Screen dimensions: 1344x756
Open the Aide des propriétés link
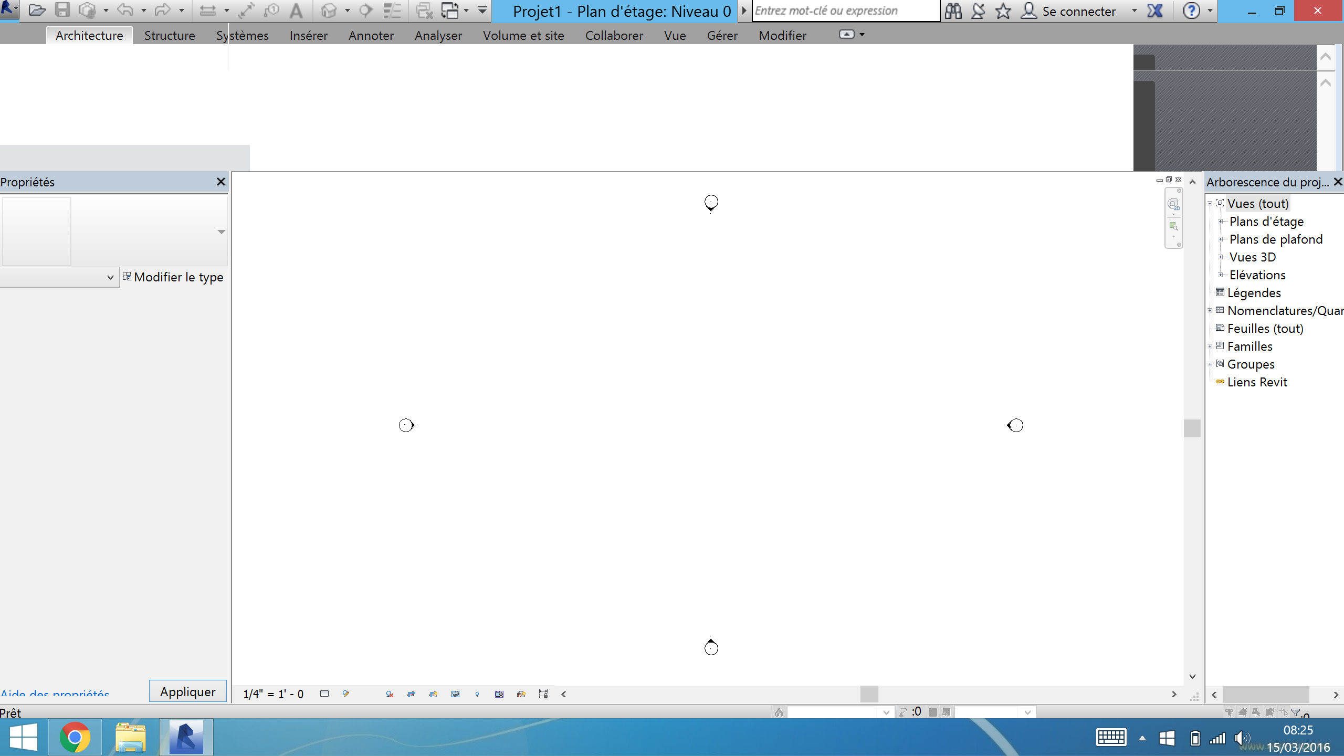pos(55,693)
